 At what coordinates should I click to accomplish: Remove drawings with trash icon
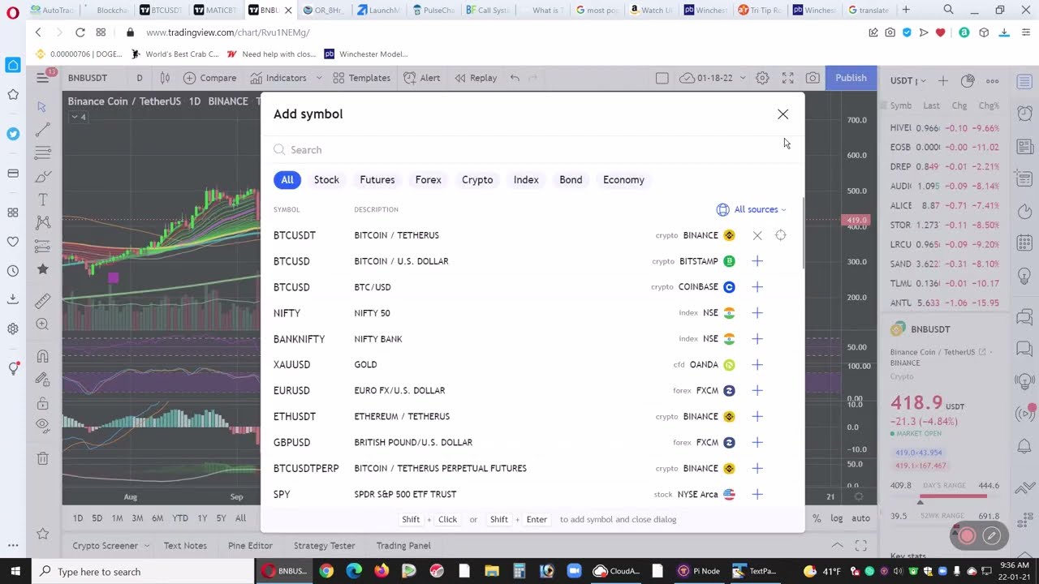pyautogui.click(x=42, y=458)
